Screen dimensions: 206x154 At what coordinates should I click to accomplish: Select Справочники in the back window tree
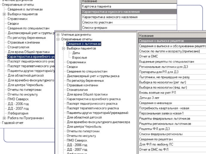[x=18, y=19]
